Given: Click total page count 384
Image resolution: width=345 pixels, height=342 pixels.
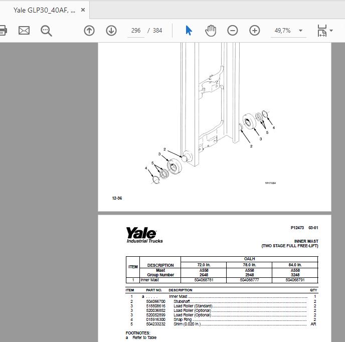Looking at the screenshot, I should (157, 31).
